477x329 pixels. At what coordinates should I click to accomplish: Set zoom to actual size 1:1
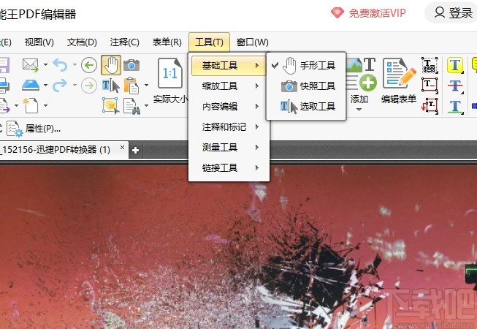tap(170, 81)
